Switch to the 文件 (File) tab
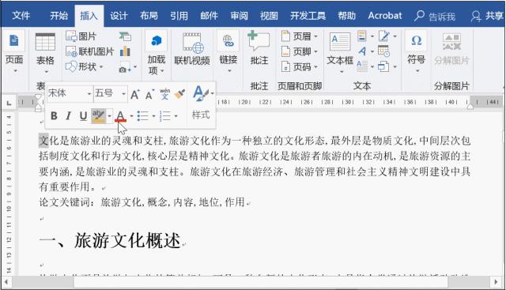The image size is (506, 290). pos(21,16)
